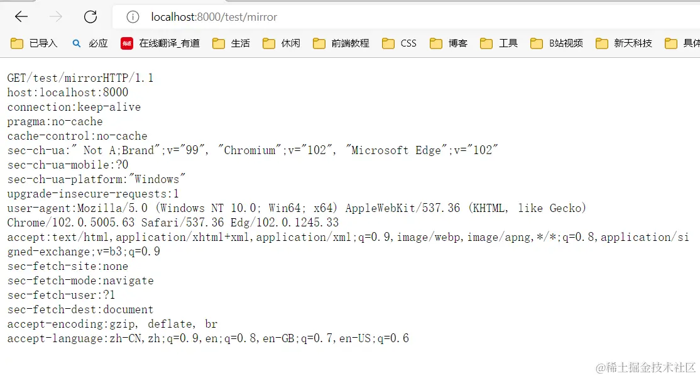Click the sec-fetch-dest:document line

click(80, 309)
